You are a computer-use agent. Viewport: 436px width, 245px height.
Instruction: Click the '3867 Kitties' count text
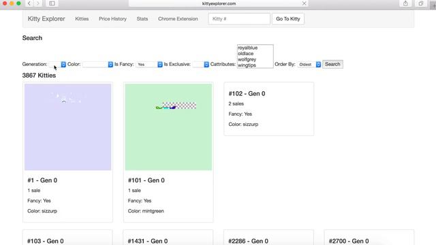click(x=39, y=76)
